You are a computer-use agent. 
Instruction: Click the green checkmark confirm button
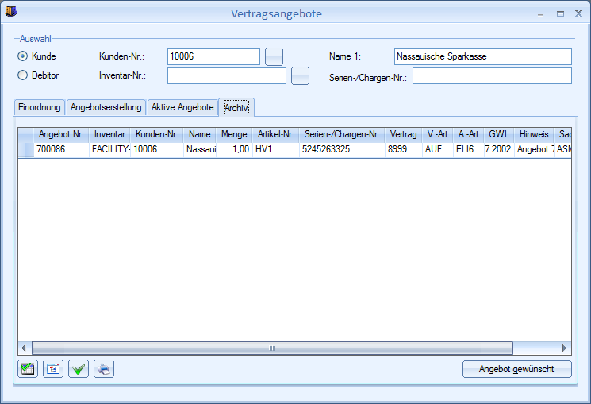[x=79, y=369]
